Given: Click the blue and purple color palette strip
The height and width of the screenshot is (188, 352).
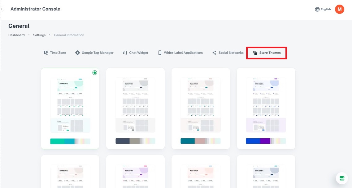Looking at the screenshot, I should click(x=266, y=141).
